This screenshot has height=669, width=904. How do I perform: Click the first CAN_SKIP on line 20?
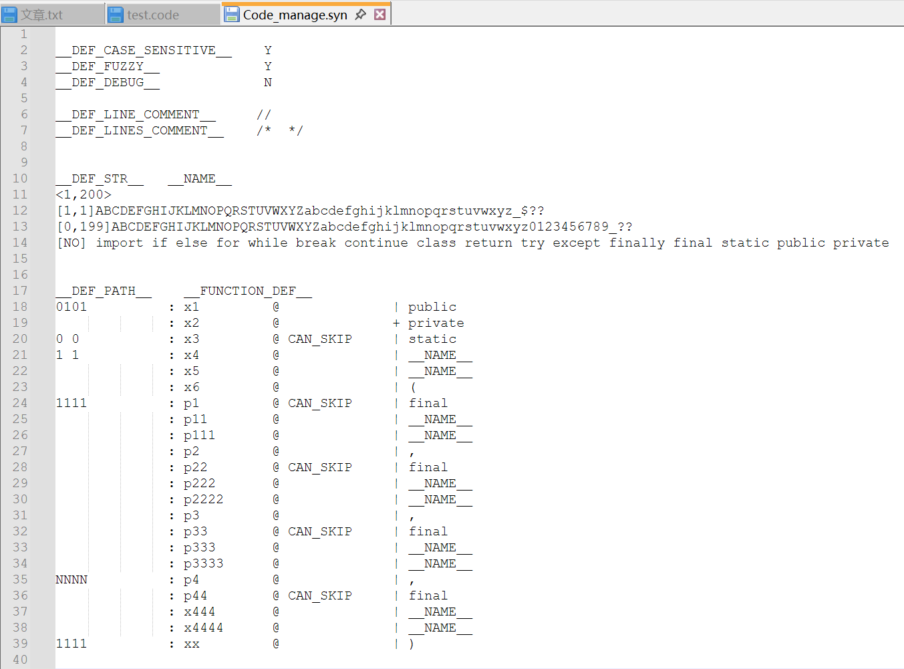coord(319,339)
